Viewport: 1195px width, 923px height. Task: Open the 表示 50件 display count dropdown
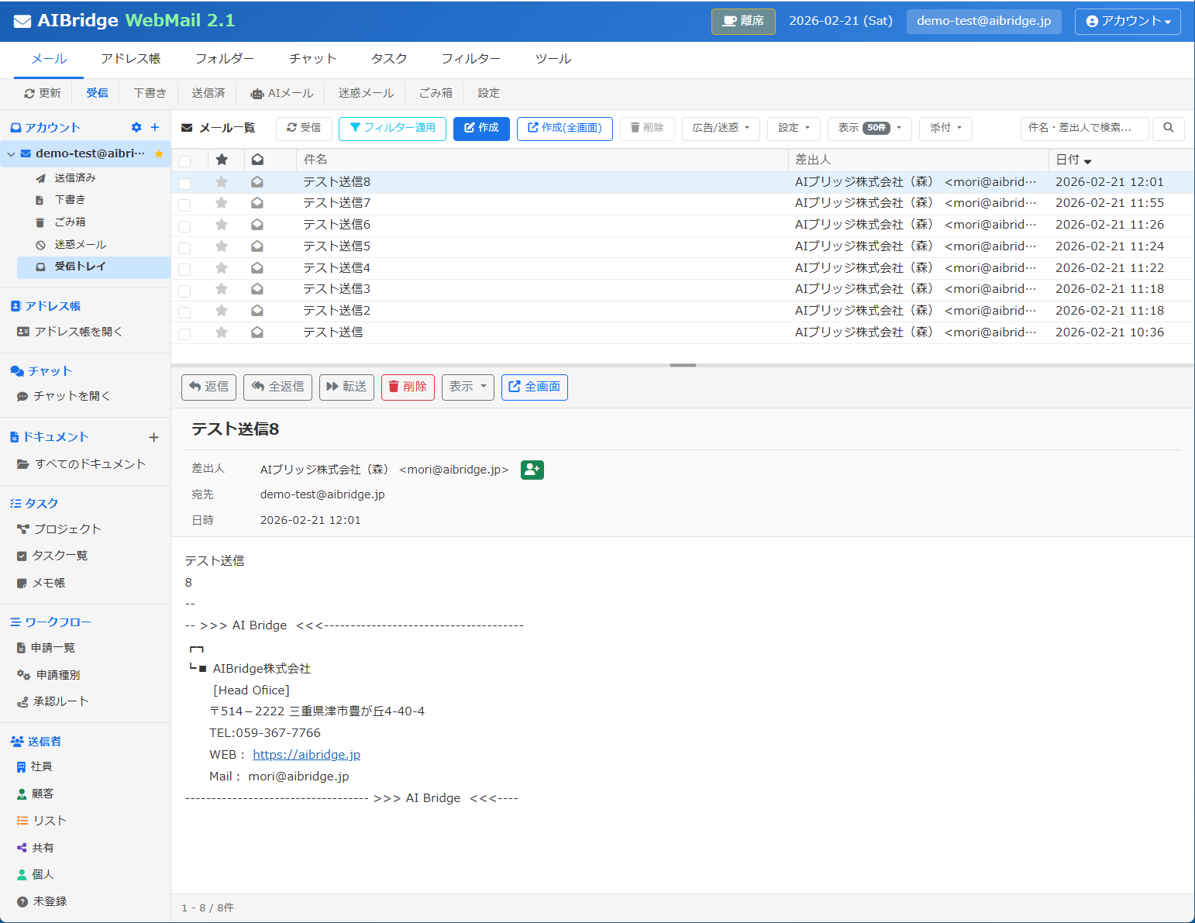click(x=869, y=129)
